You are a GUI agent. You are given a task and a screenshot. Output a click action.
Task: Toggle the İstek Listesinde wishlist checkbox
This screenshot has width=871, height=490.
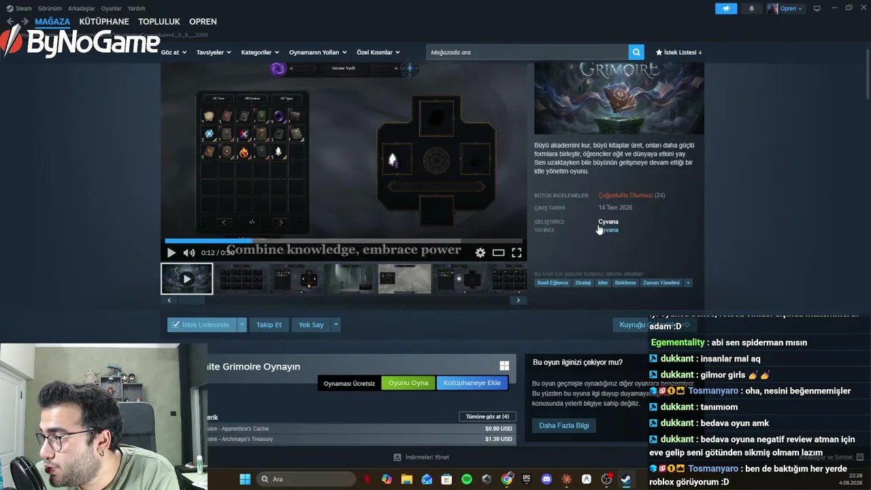tap(176, 325)
